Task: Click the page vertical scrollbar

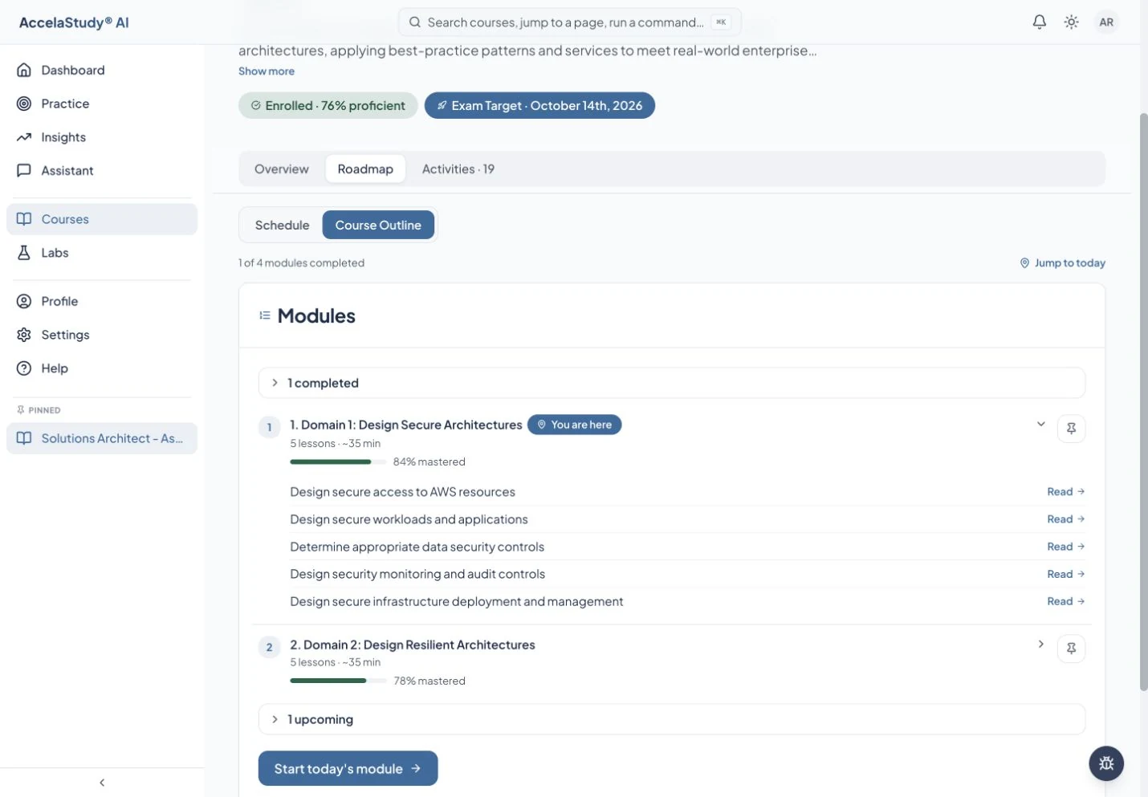Action: tap(1143, 401)
